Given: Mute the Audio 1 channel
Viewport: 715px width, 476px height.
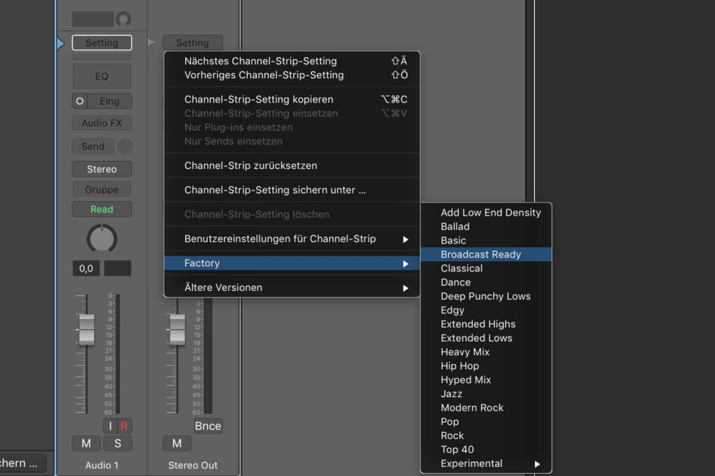Looking at the screenshot, I should tap(86, 443).
